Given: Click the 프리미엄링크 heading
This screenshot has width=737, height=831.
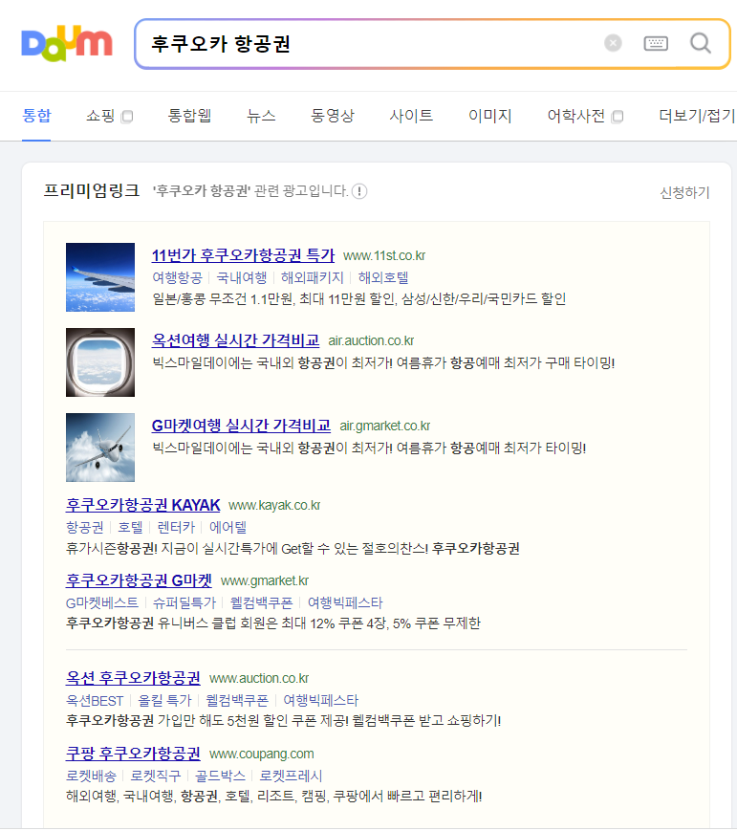Looking at the screenshot, I should (x=92, y=191).
